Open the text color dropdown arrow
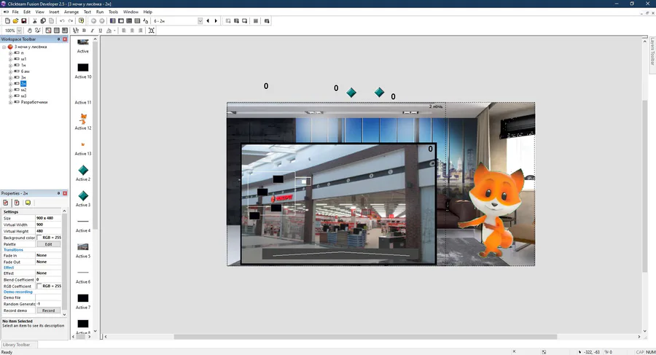Image resolution: width=656 pixels, height=355 pixels. (x=114, y=31)
